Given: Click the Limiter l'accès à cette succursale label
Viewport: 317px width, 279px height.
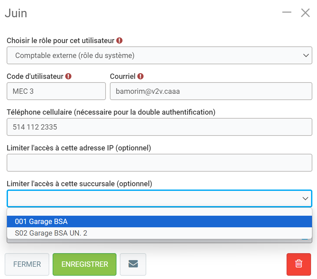Looking at the screenshot, I should point(79,184).
